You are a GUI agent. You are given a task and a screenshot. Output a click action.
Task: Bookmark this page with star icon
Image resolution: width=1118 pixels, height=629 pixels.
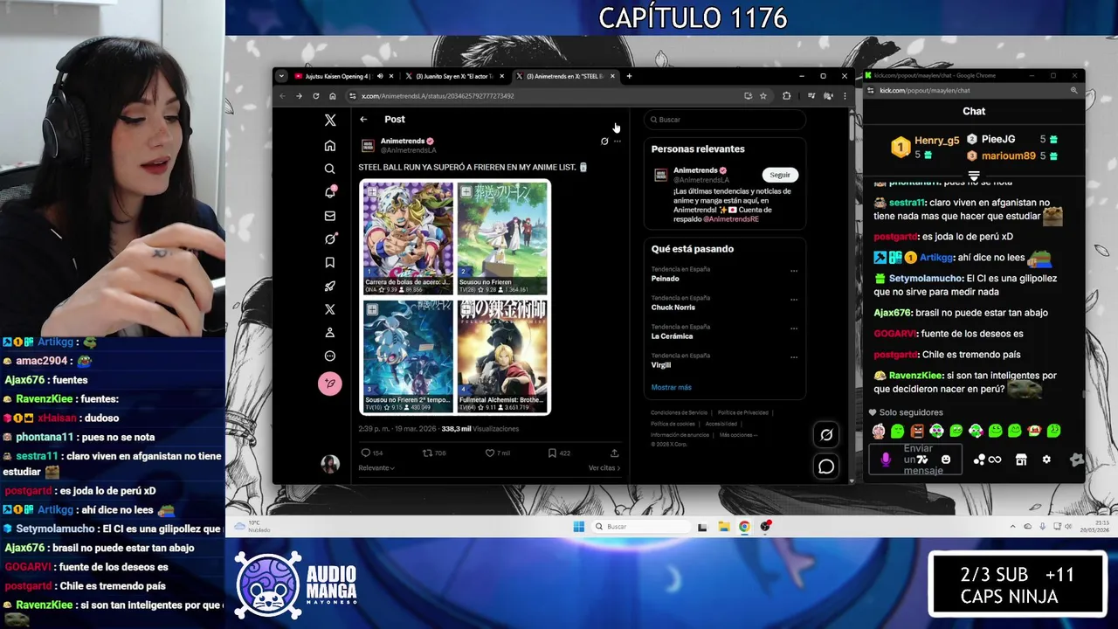tap(763, 96)
